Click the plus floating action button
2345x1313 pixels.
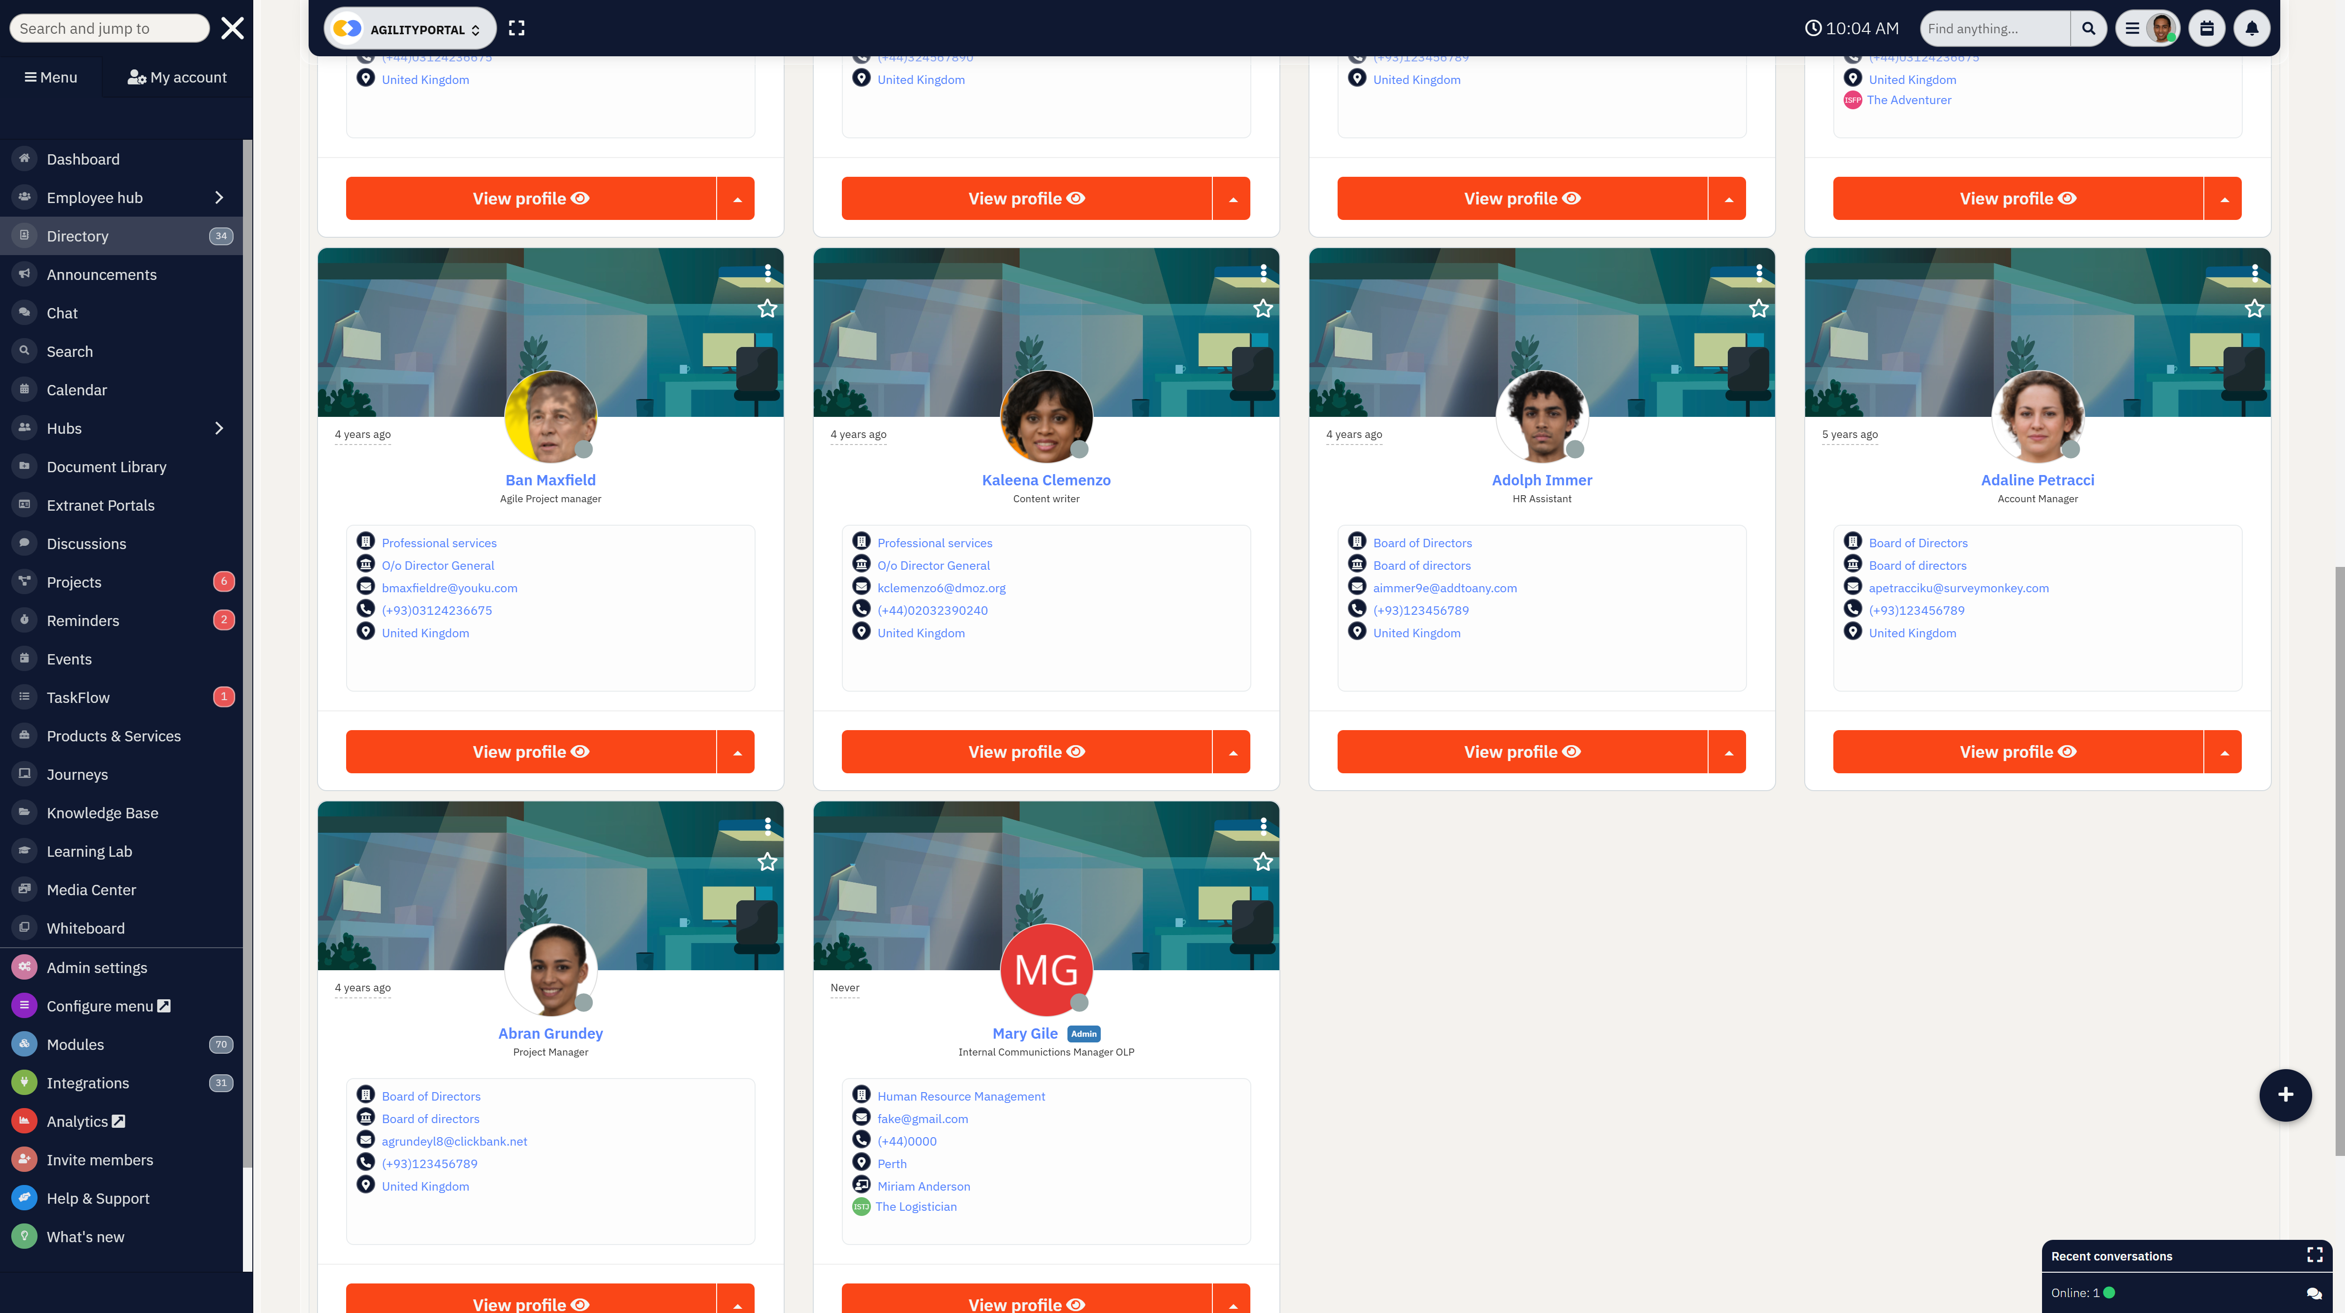point(2285,1094)
